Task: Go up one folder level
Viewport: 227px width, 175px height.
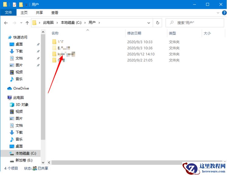Action: [x=27, y=23]
